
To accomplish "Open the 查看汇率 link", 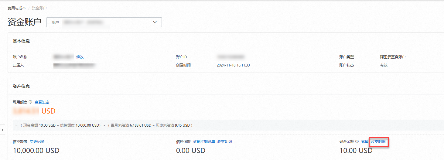I will (42, 102).
